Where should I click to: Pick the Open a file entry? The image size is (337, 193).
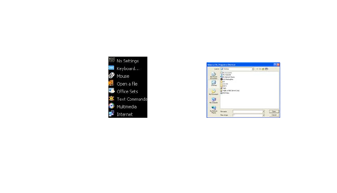click(128, 84)
